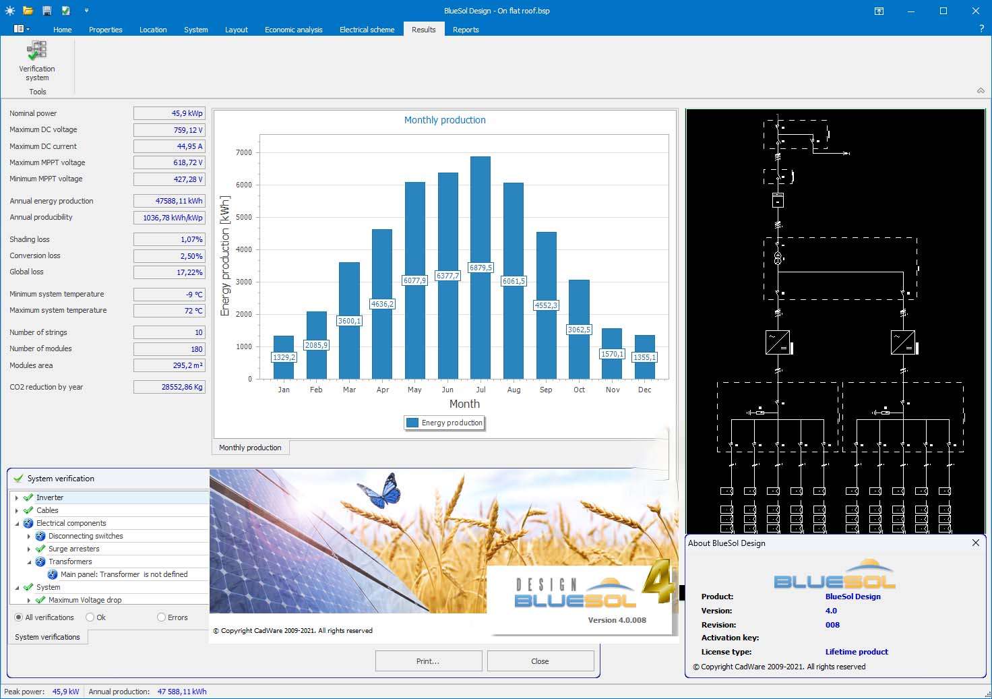Open the application menu button left of Home
Viewport: 992px width, 699px height.
(x=21, y=29)
